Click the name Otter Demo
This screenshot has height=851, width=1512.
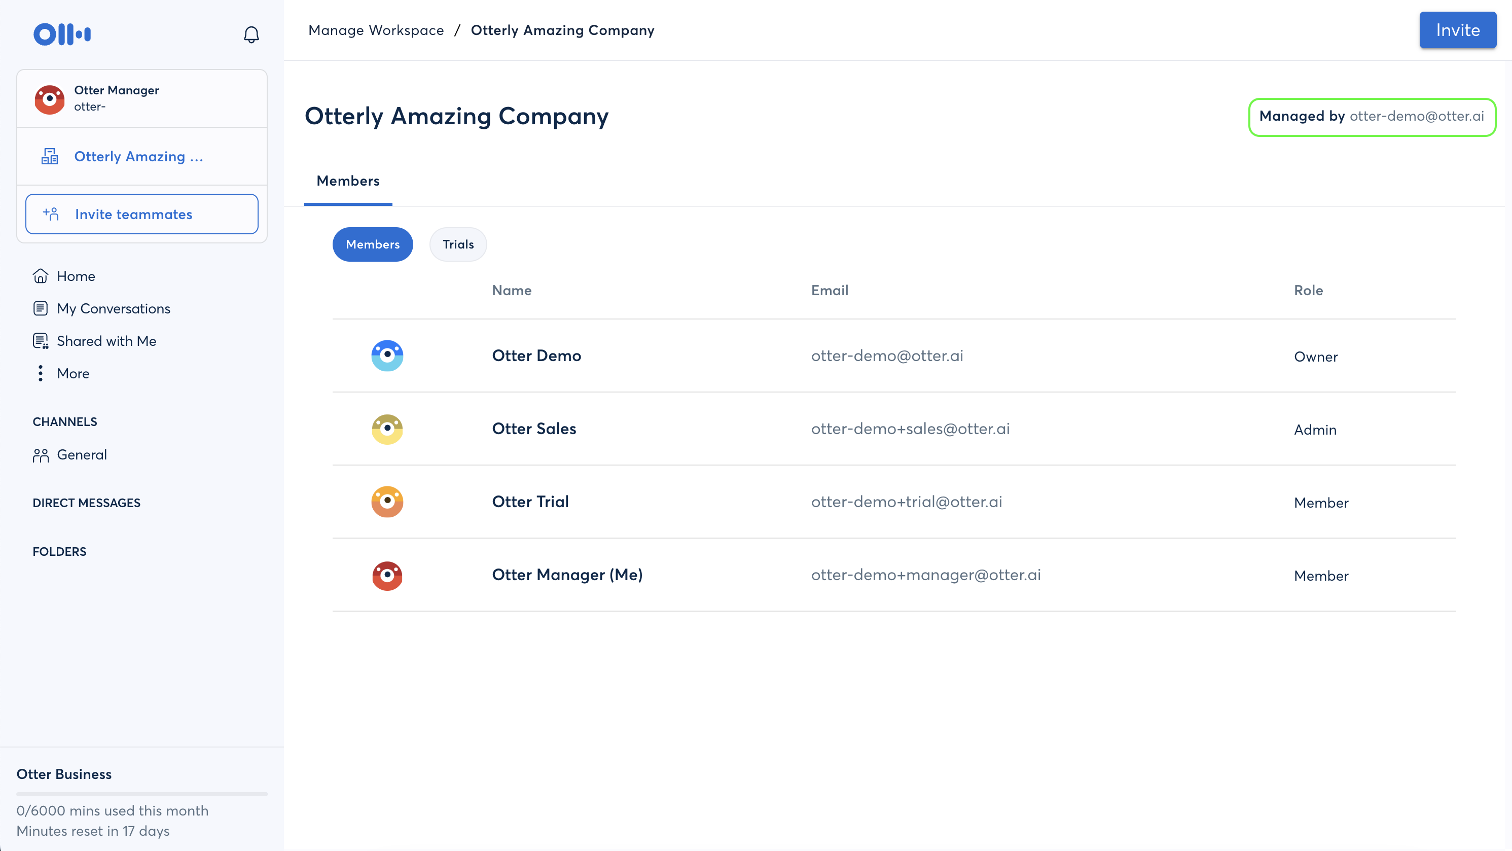[x=536, y=355]
